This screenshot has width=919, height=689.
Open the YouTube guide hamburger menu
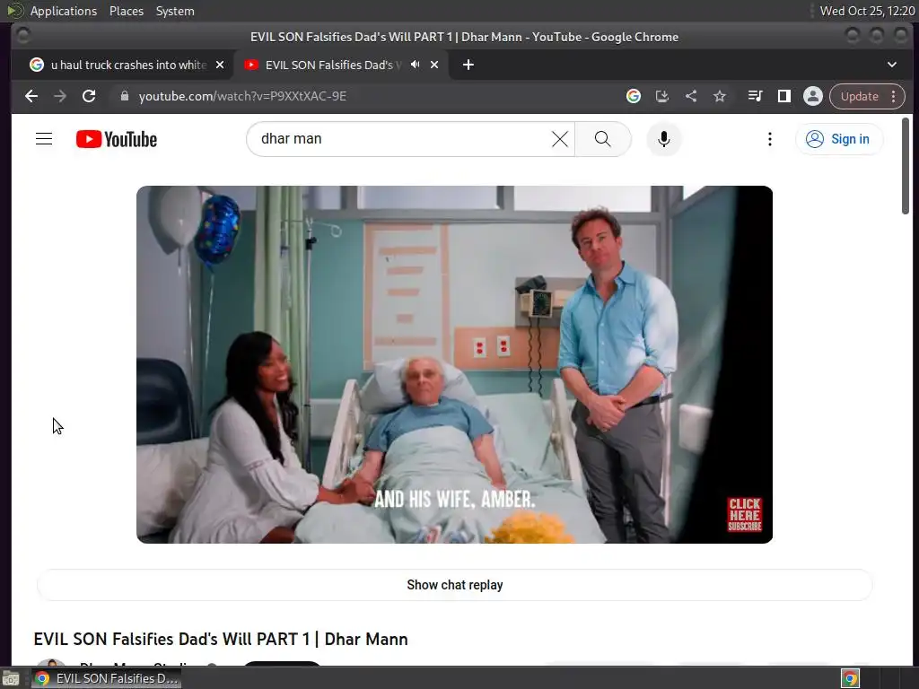tap(44, 139)
